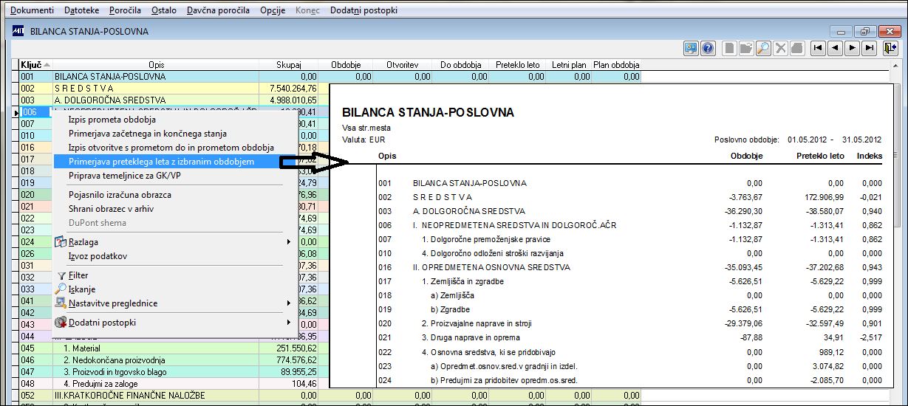908x406 pixels.
Task: Click the value 251.550,62
Action: click(295, 348)
